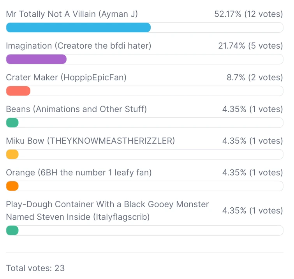
Task: Click the 8.7% (2 votes) text
Action: (255, 78)
